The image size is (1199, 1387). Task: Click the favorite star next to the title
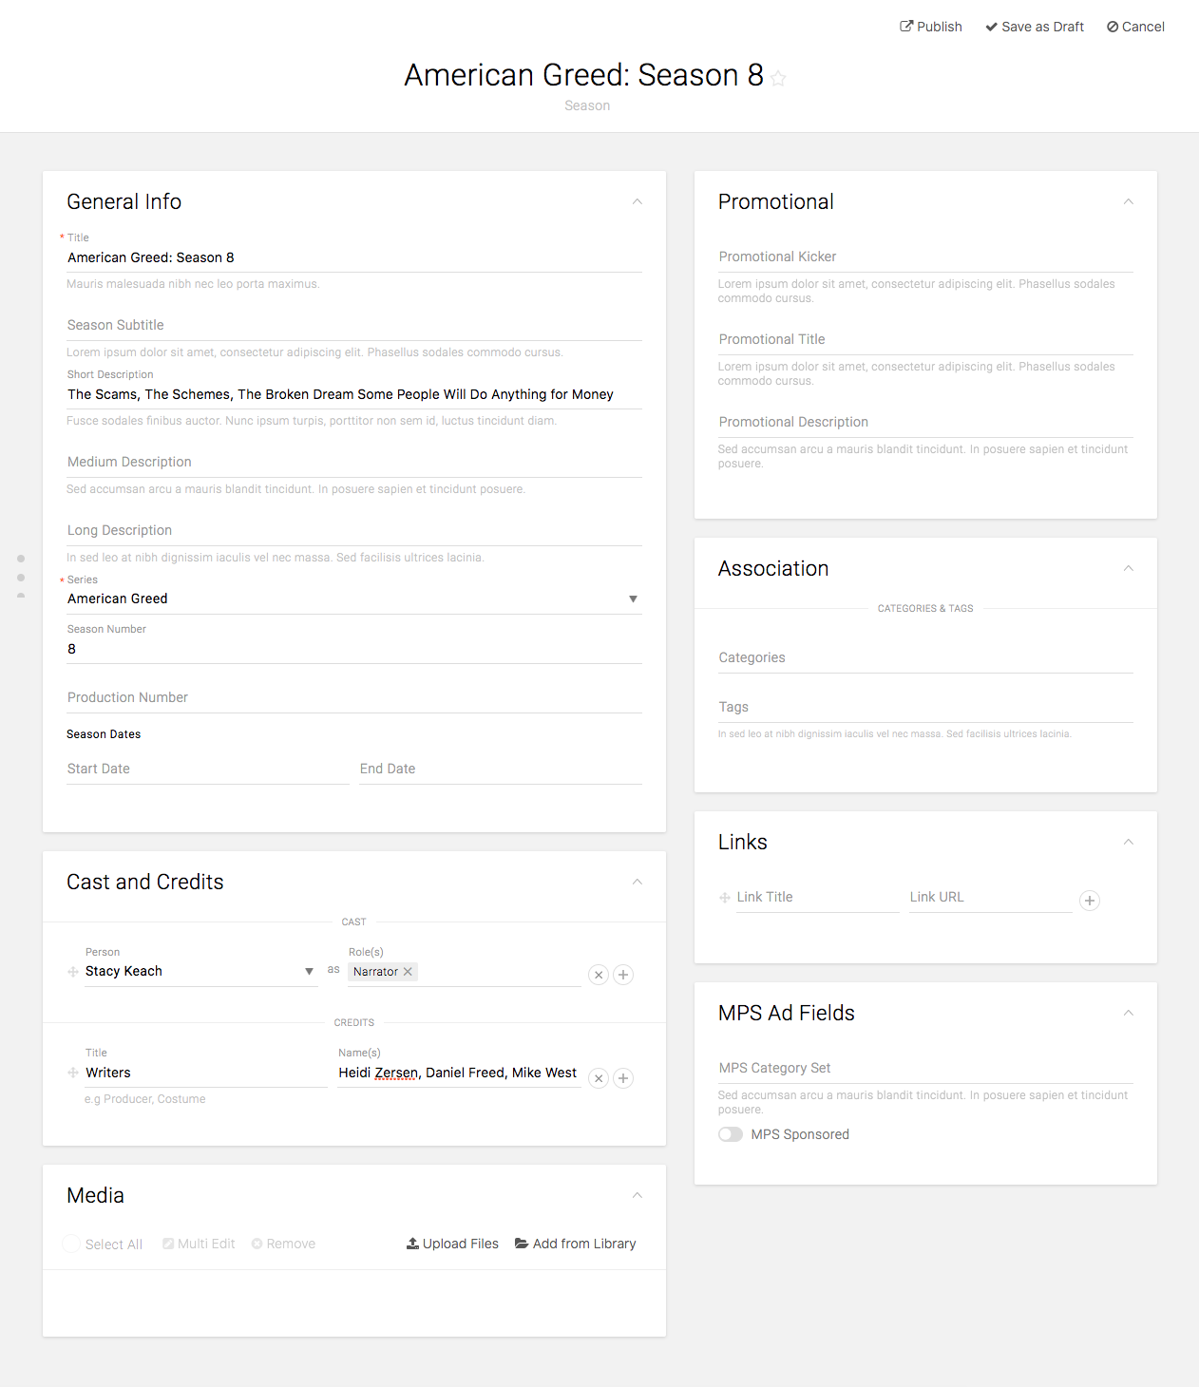pos(778,78)
